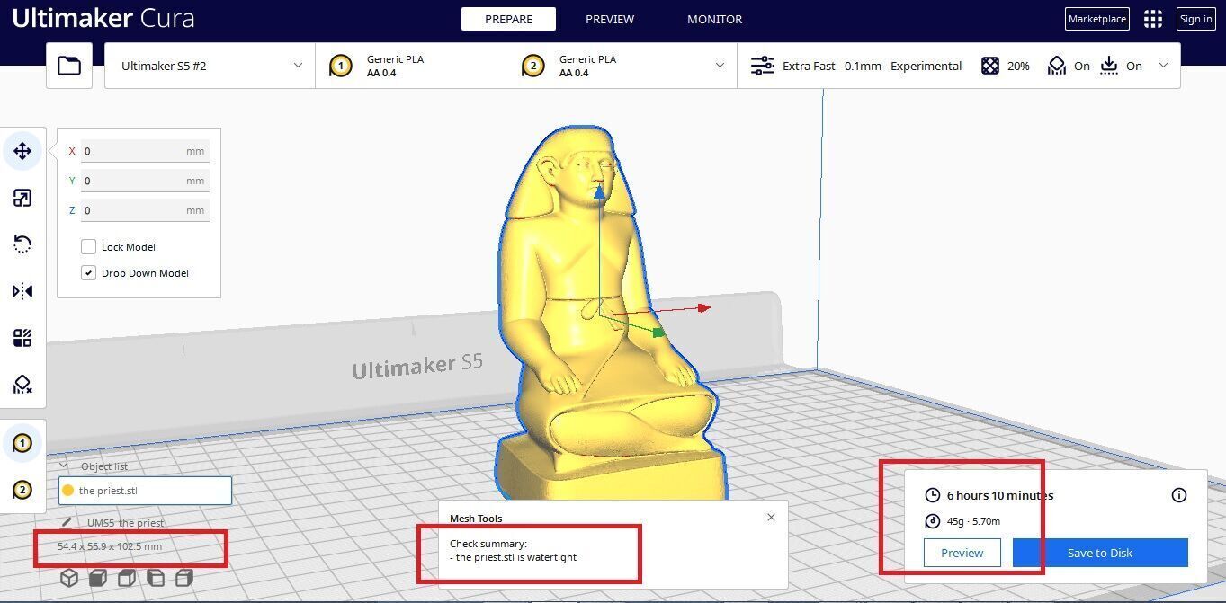Click the 6 hours 10 minutes estimate
This screenshot has width=1226, height=603.
coord(999,495)
